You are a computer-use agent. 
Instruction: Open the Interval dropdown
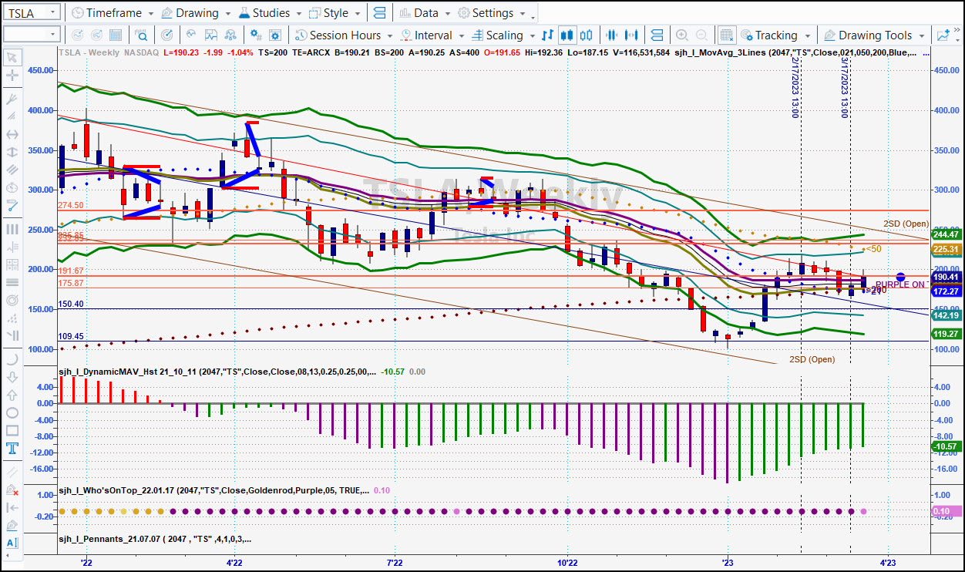pyautogui.click(x=431, y=35)
